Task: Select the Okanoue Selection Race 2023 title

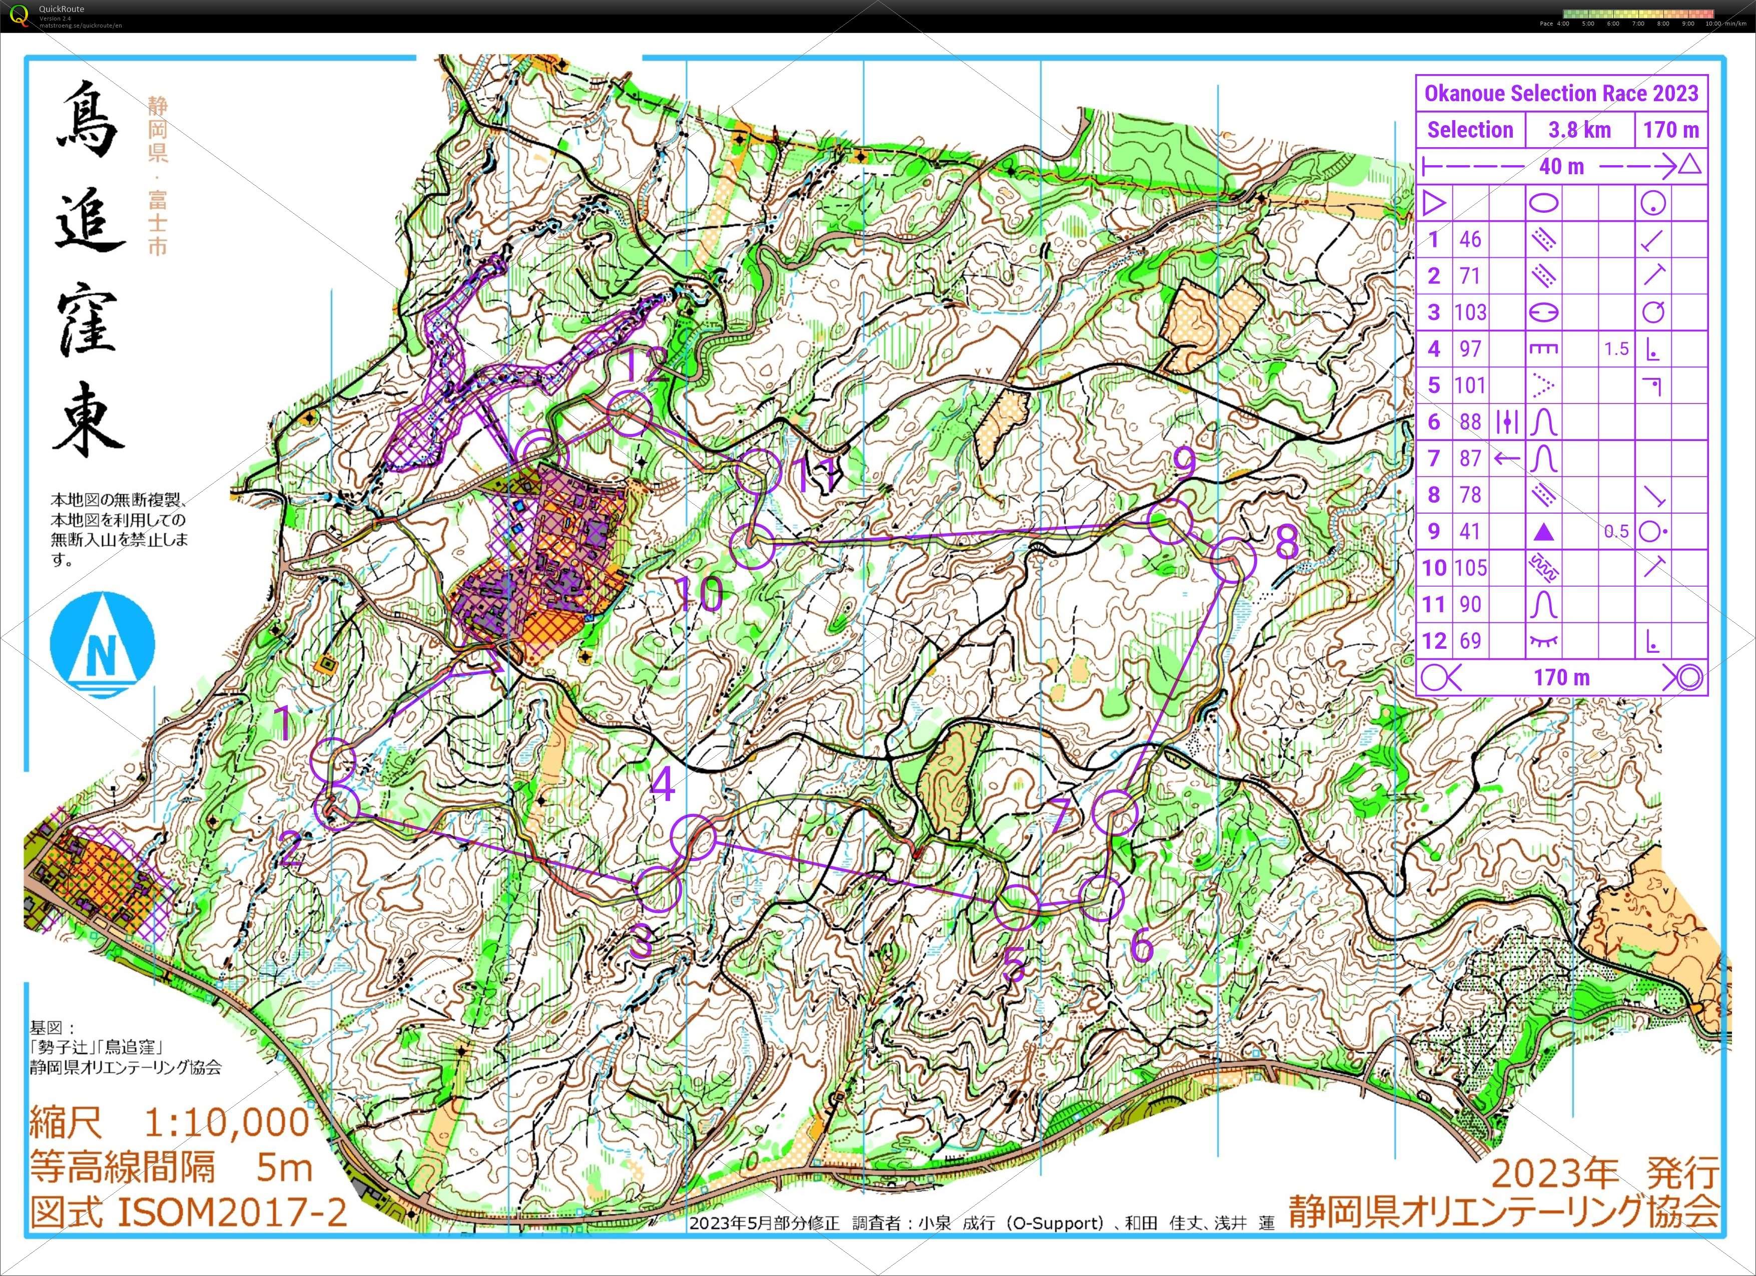Action: click(x=1561, y=94)
